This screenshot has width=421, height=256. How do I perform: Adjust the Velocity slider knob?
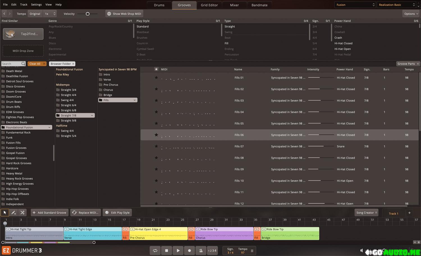coord(88,14)
